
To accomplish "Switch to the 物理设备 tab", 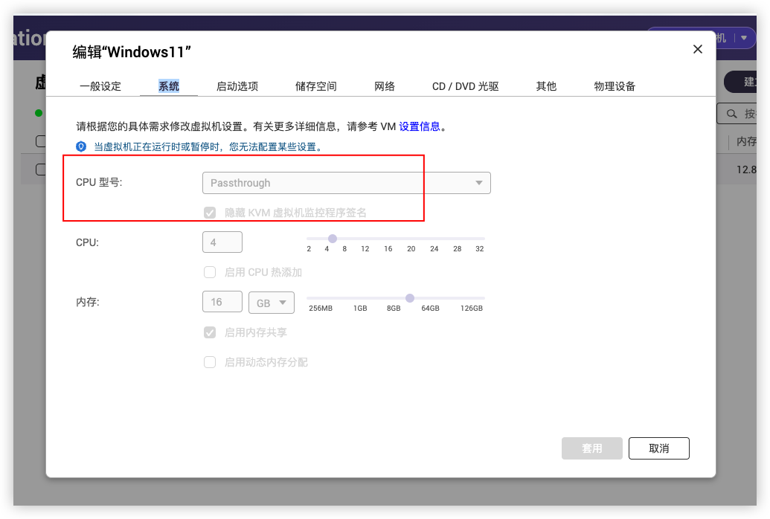I will click(615, 86).
